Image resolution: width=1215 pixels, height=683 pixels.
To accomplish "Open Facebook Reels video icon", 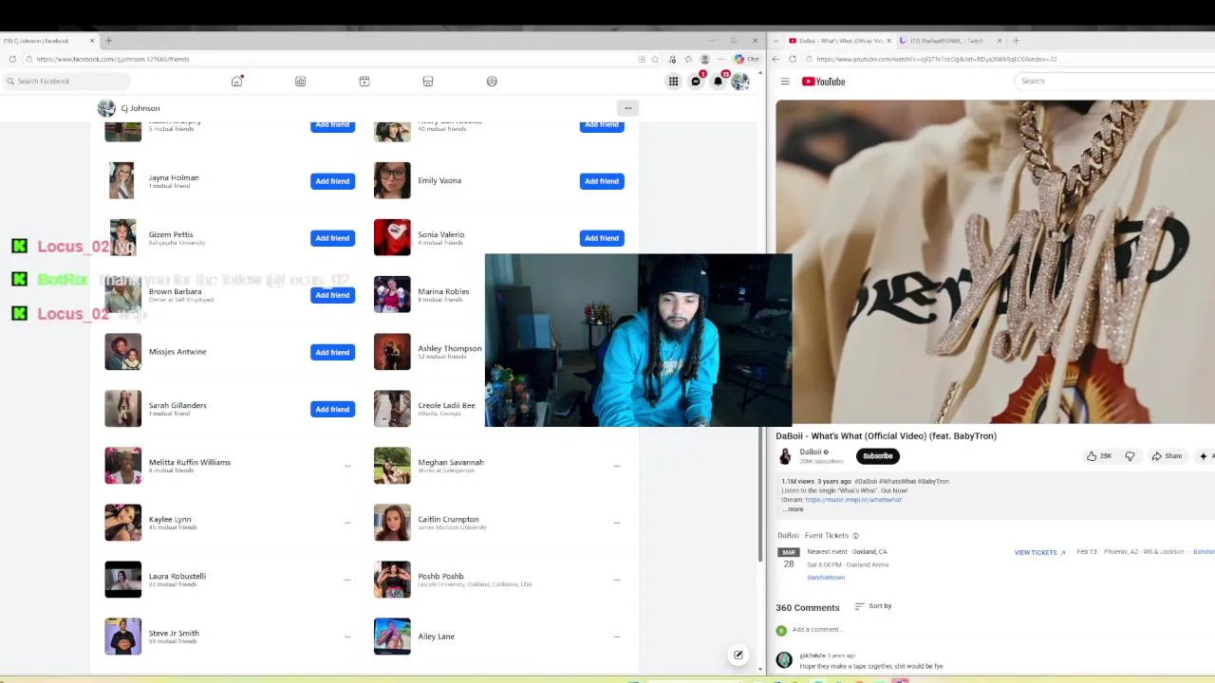I will [364, 82].
